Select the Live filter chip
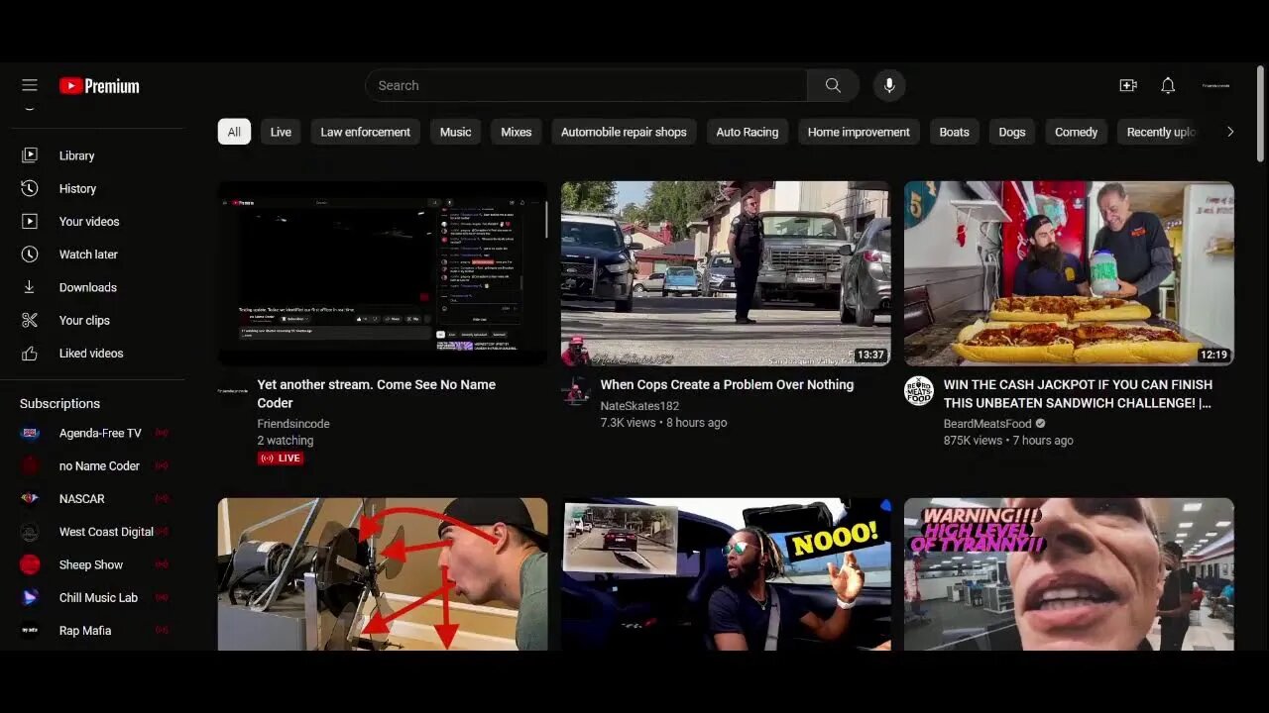The image size is (1269, 713). 282,132
